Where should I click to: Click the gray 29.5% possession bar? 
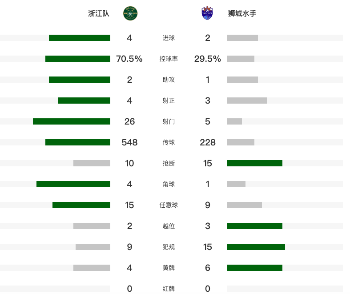241,59
